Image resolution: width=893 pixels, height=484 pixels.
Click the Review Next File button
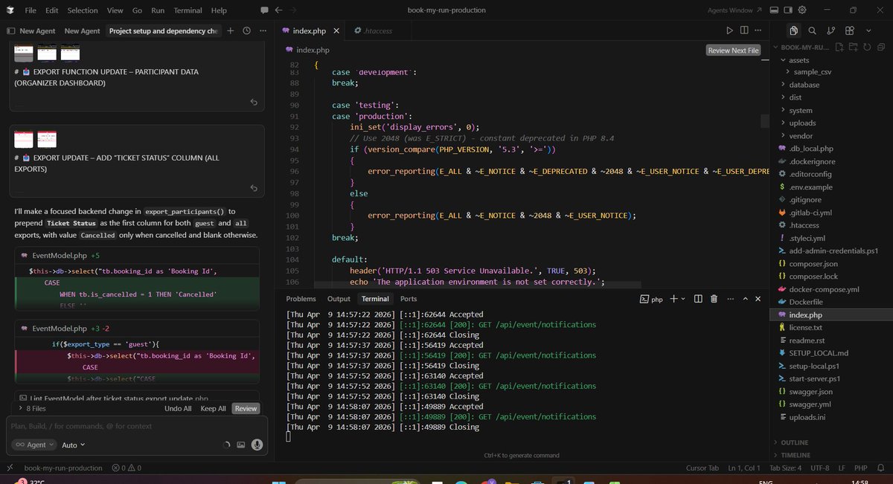point(734,51)
